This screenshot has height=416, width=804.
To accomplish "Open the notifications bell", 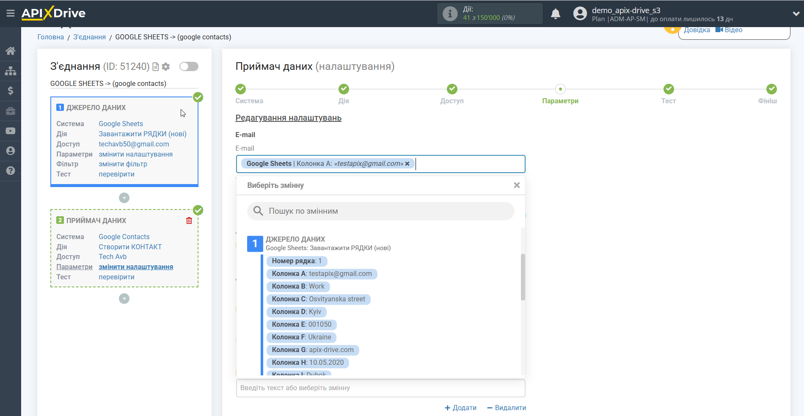I will [556, 14].
